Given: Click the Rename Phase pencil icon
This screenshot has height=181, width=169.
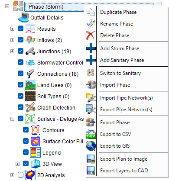Looking at the screenshot, I should [91, 23].
